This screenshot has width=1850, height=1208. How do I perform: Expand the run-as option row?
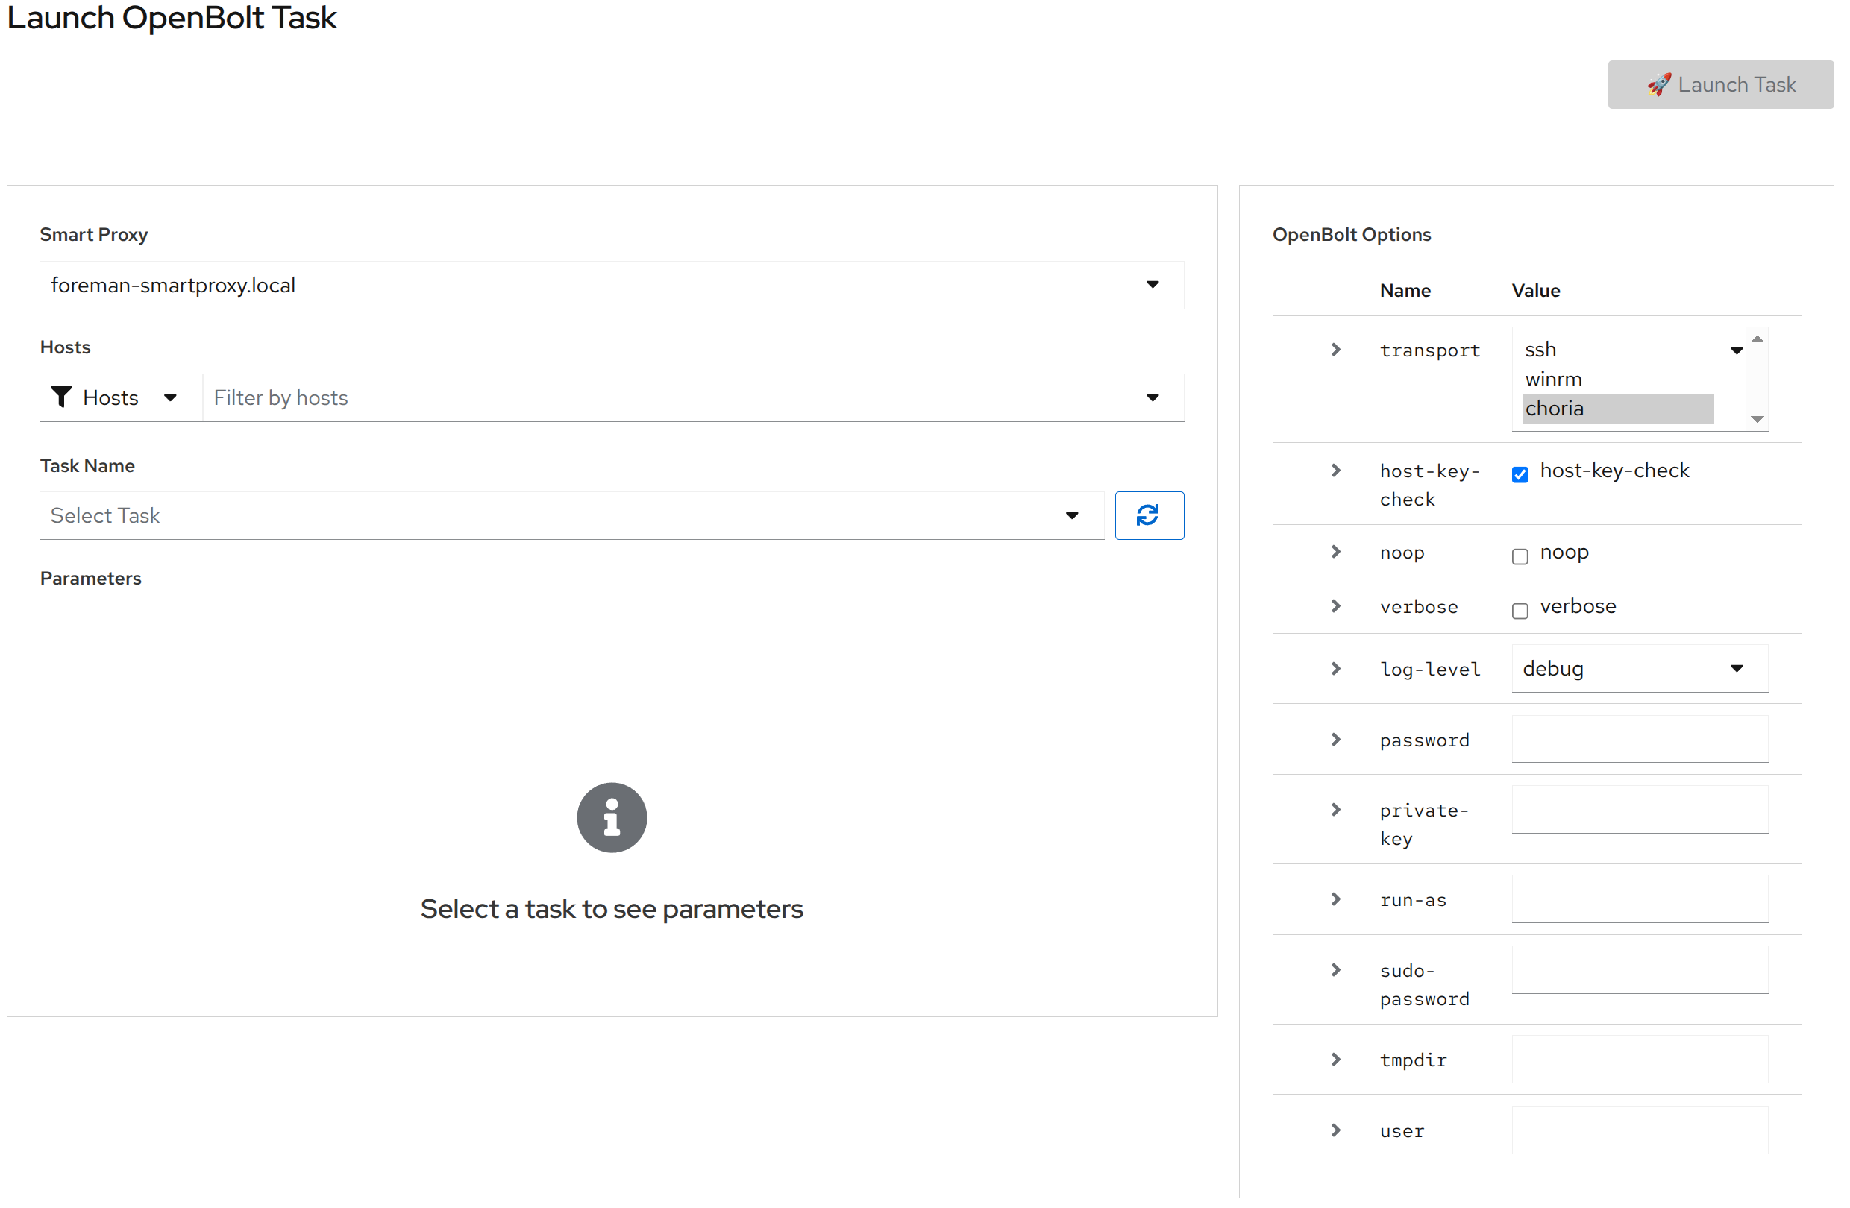1335,899
